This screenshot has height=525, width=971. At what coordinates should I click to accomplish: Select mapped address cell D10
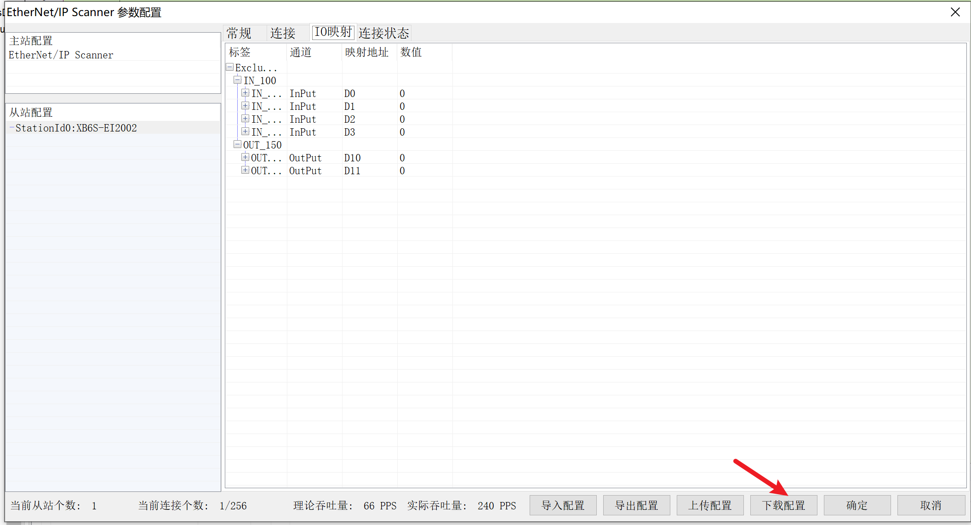353,158
